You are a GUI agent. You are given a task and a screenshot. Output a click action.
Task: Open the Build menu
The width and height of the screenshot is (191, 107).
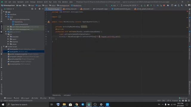coord(46,2)
